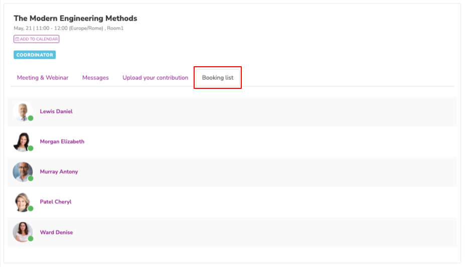Click the calendar icon in Add to Calendar
The height and width of the screenshot is (267, 465).
click(x=17, y=39)
